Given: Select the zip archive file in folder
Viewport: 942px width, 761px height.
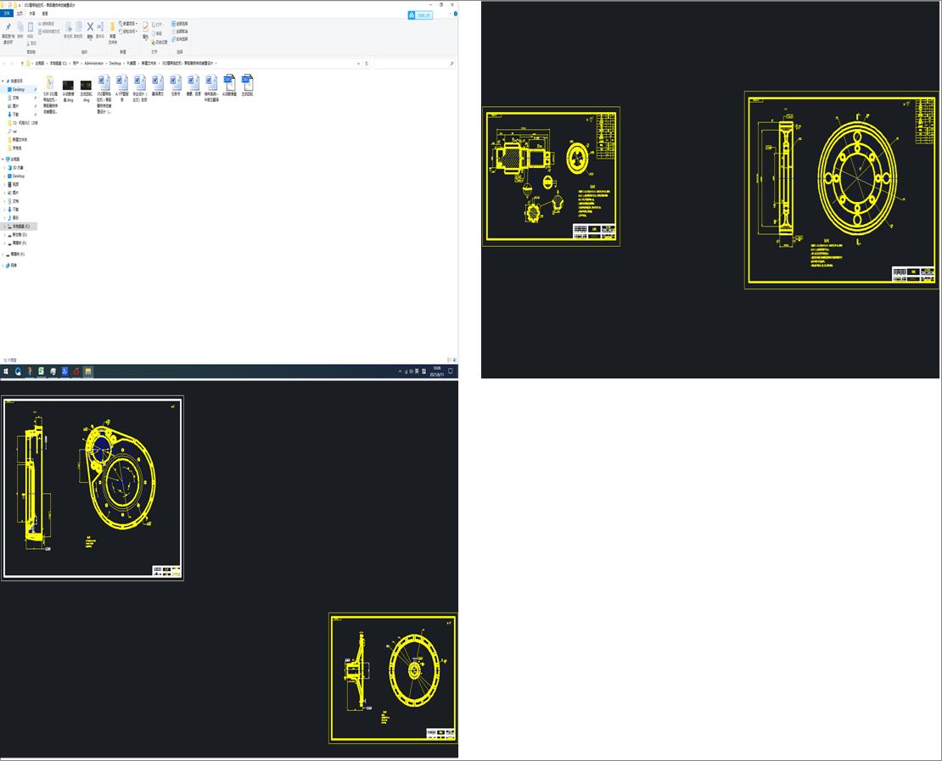Looking at the screenshot, I should [50, 94].
